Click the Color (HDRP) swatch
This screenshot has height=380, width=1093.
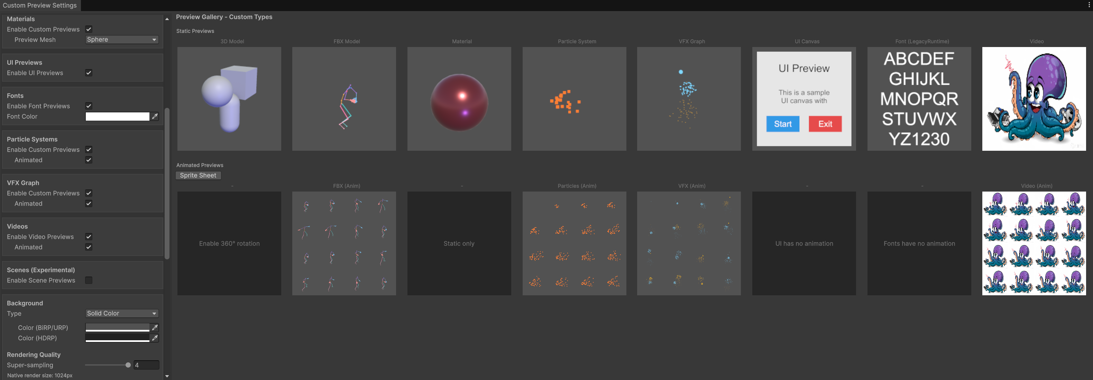coord(118,338)
